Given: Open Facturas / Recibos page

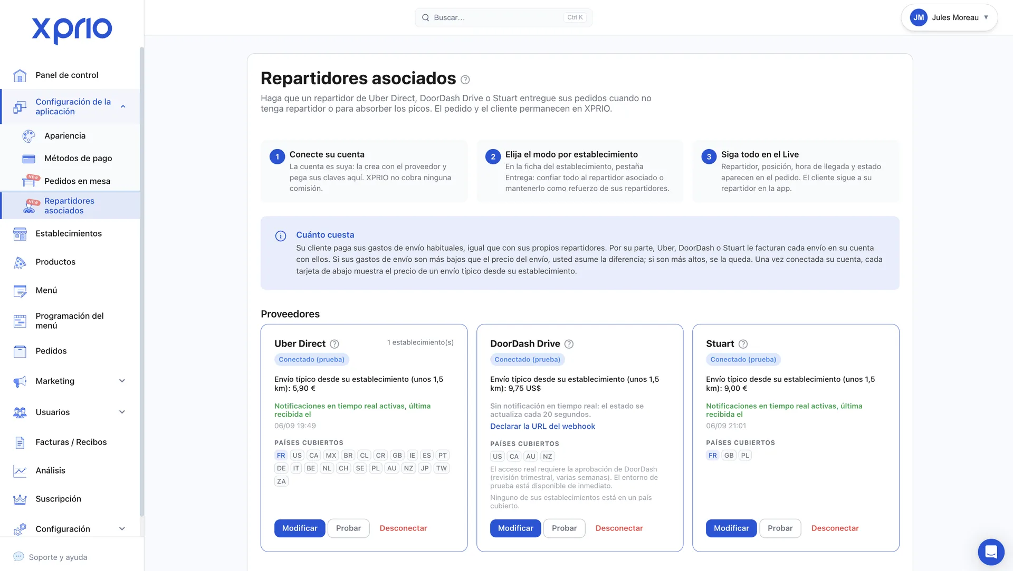Looking at the screenshot, I should 71,442.
